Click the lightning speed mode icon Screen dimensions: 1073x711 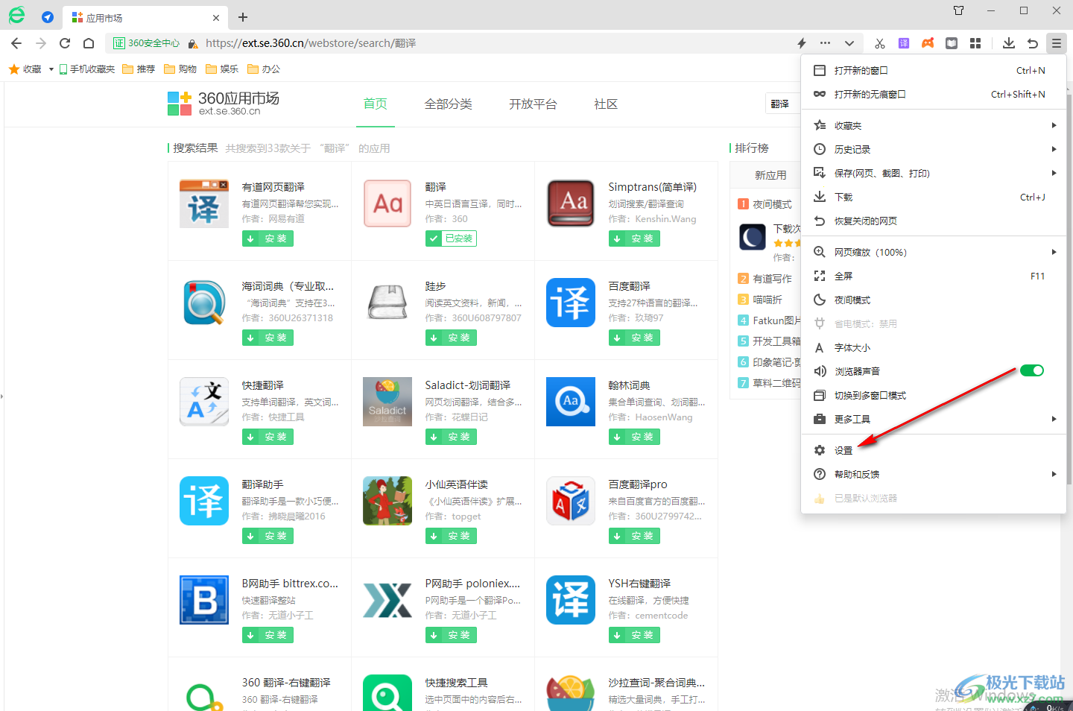click(802, 43)
